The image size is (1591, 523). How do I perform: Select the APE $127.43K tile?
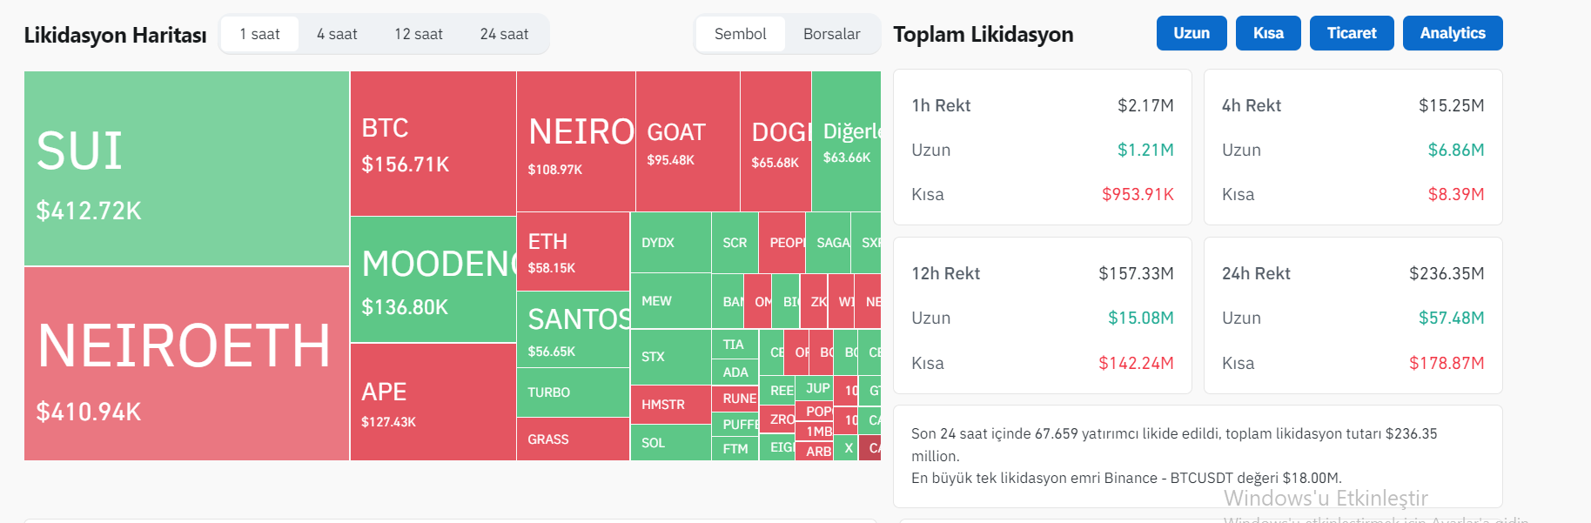coord(433,402)
